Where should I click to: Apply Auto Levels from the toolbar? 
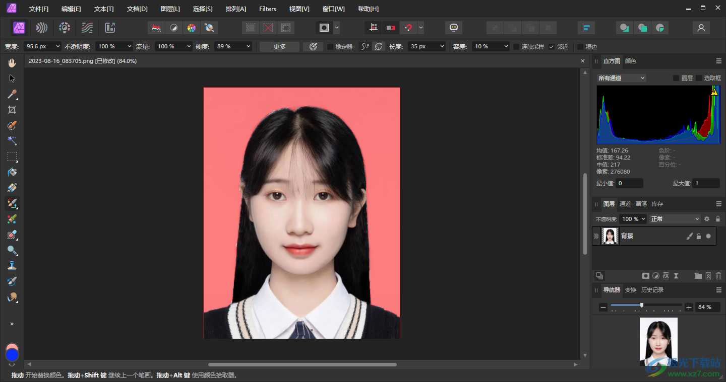click(x=156, y=28)
